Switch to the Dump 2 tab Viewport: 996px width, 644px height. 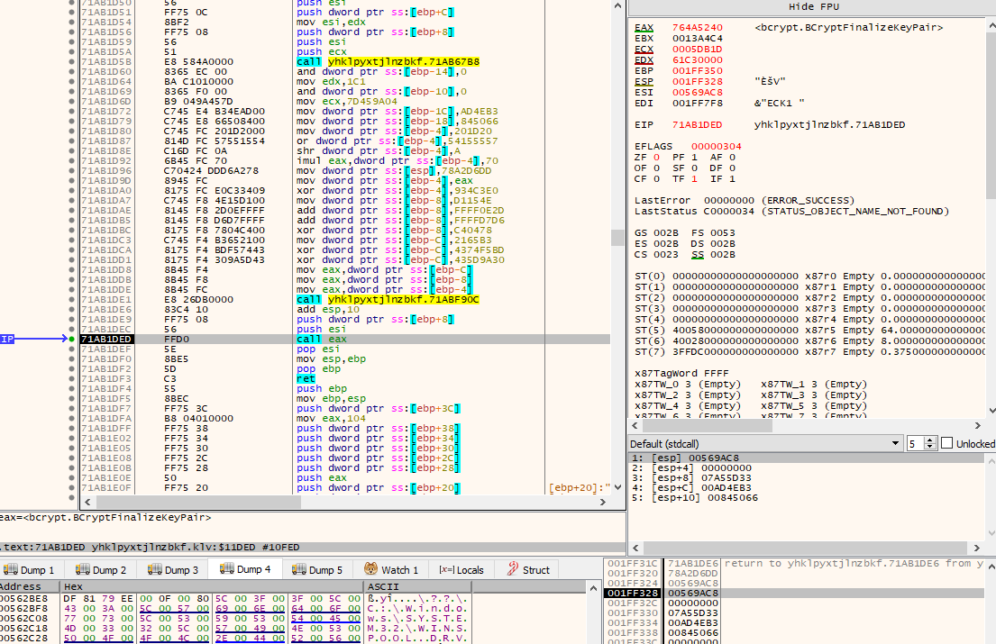tap(101, 570)
